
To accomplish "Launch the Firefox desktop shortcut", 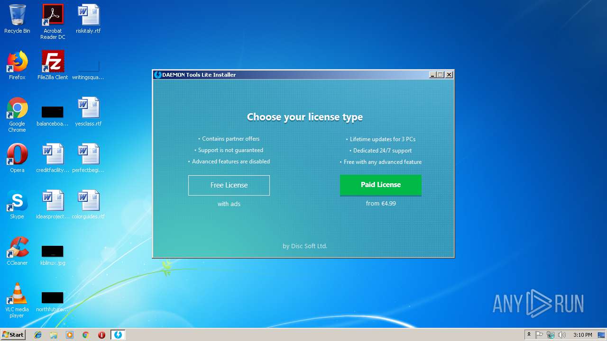I will (17, 65).
